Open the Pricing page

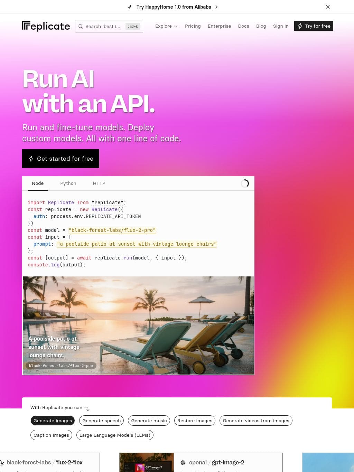(193, 26)
